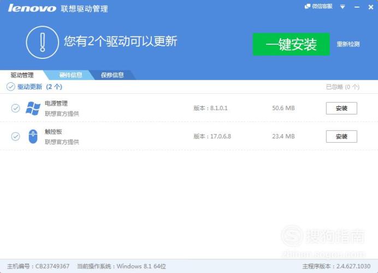
Task: Close the Lenovo driver manager window
Action: coord(371,7)
